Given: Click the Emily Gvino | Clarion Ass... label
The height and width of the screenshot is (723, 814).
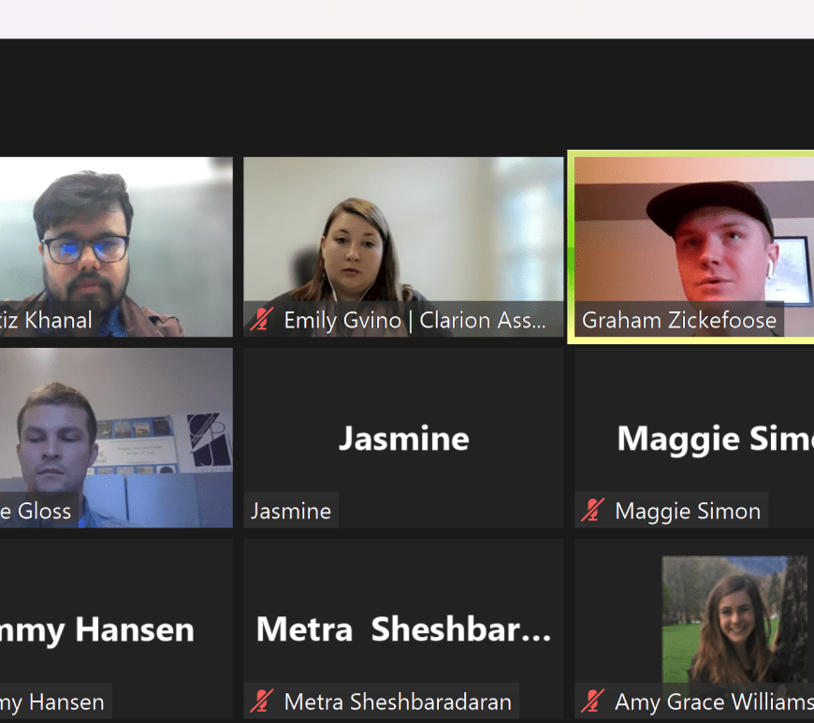Looking at the screenshot, I should [x=414, y=320].
